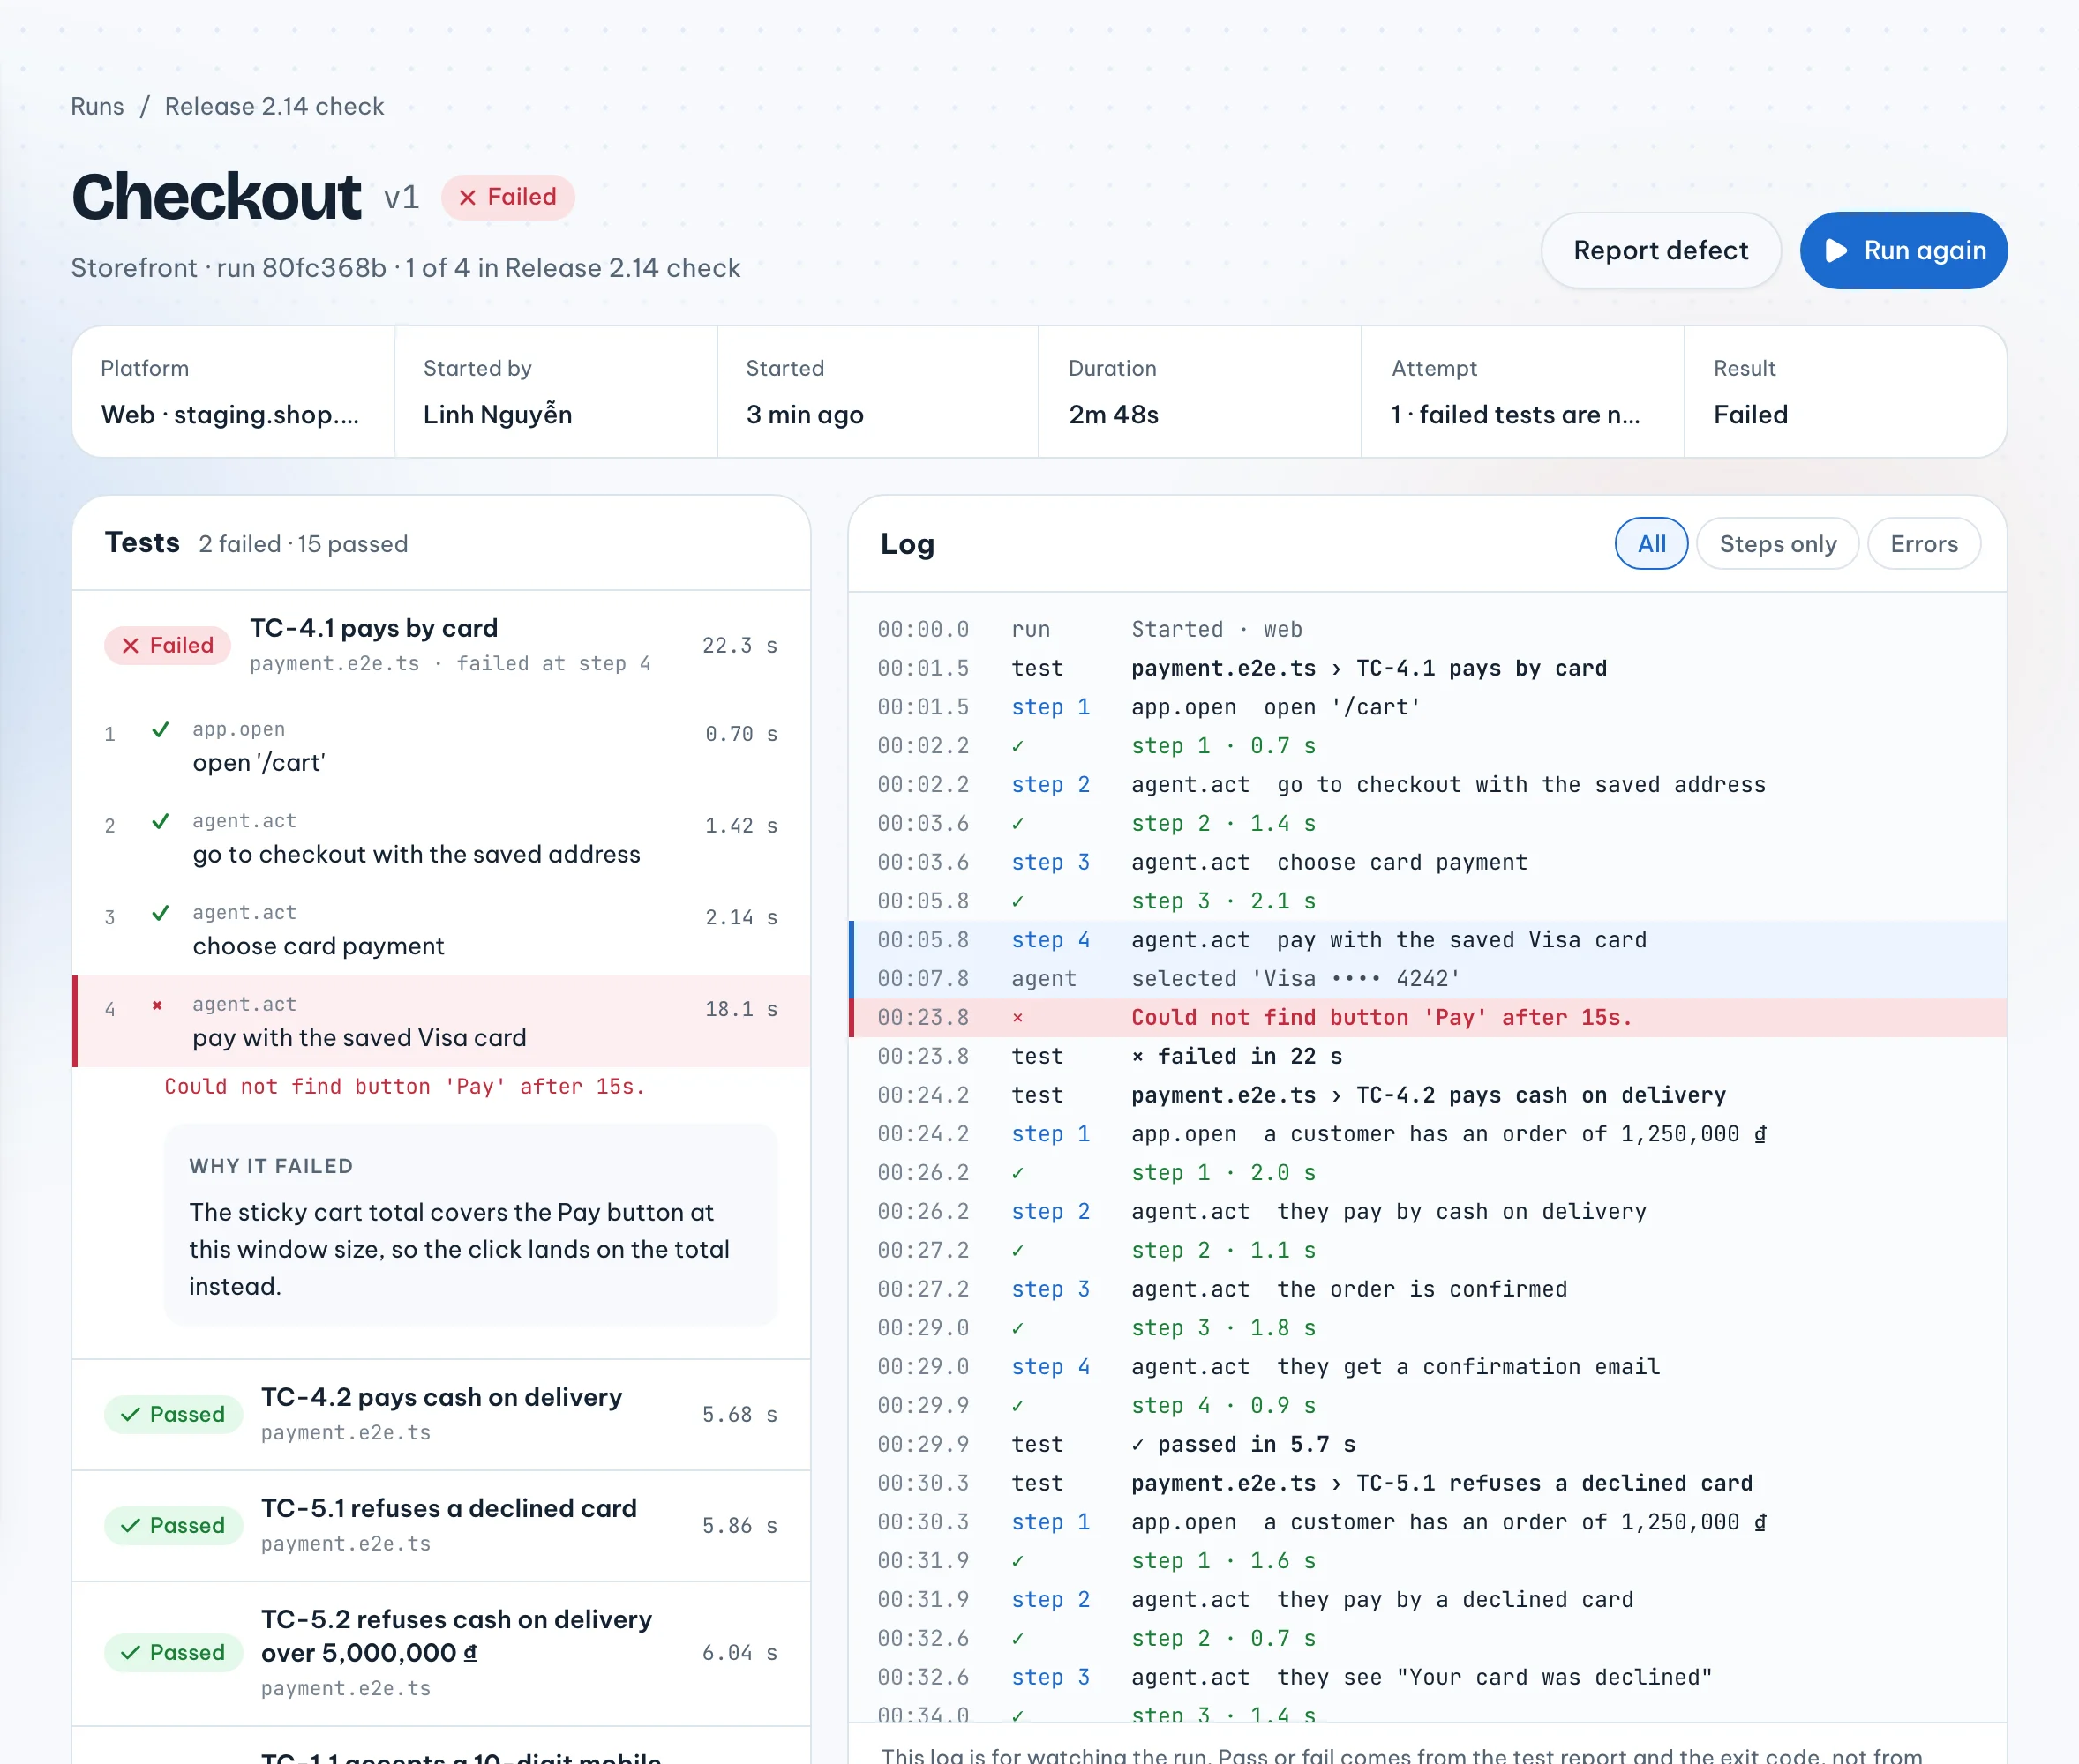2079x1764 pixels.
Task: Click the Platform value 'Web · staging.shop....'
Action: (x=230, y=415)
